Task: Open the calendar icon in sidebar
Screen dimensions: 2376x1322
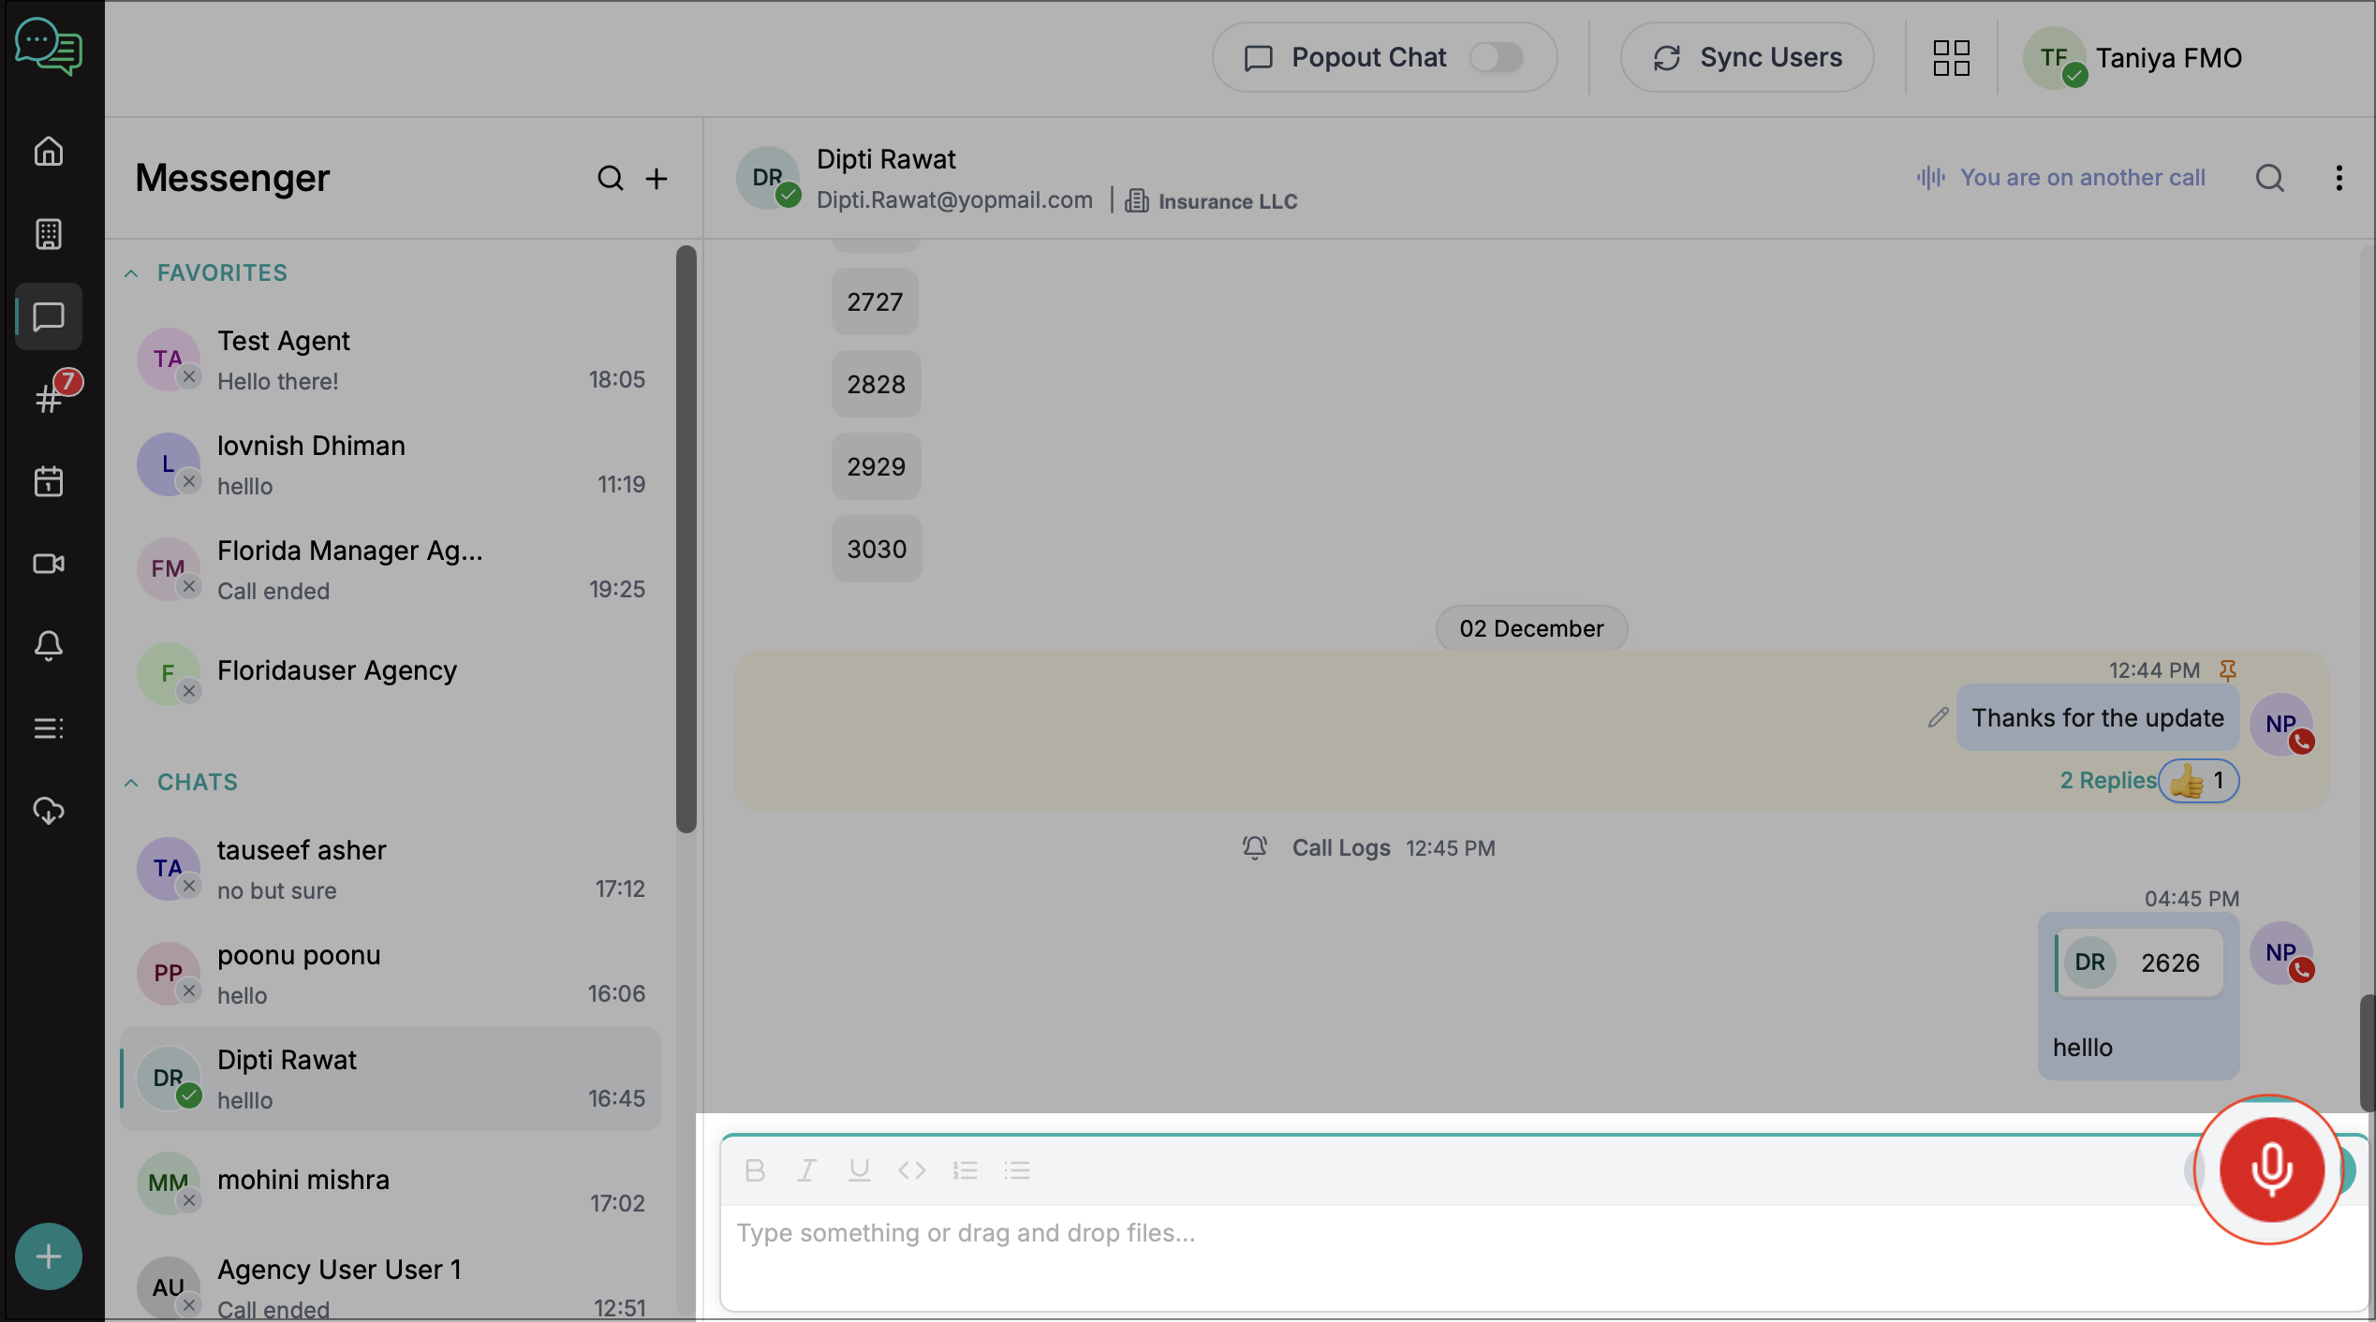Action: 49,481
